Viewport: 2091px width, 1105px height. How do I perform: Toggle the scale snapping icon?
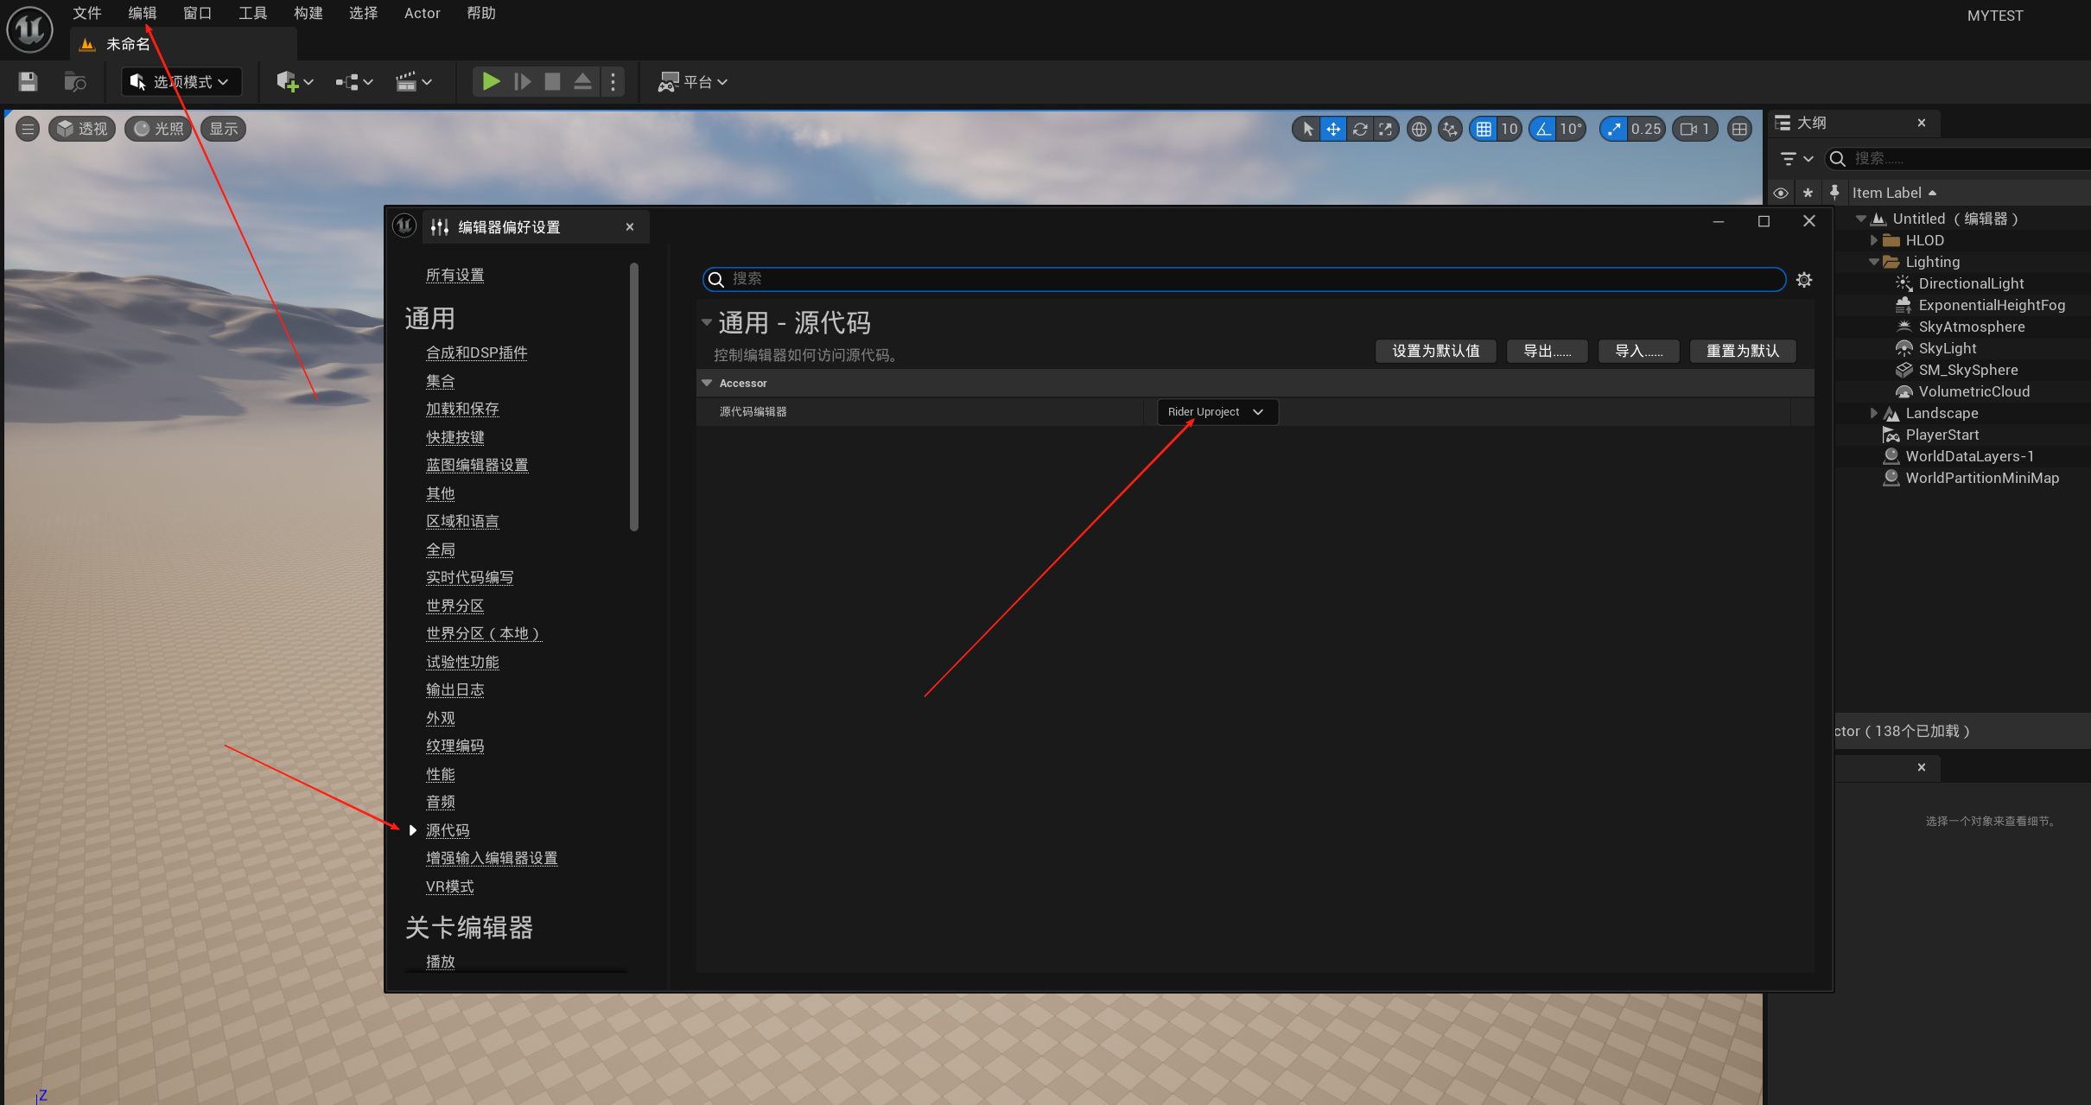1614,129
